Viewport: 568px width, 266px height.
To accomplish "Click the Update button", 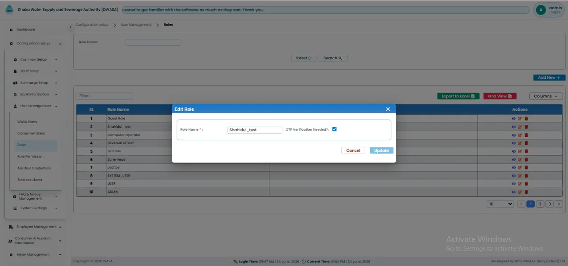I will [382, 150].
